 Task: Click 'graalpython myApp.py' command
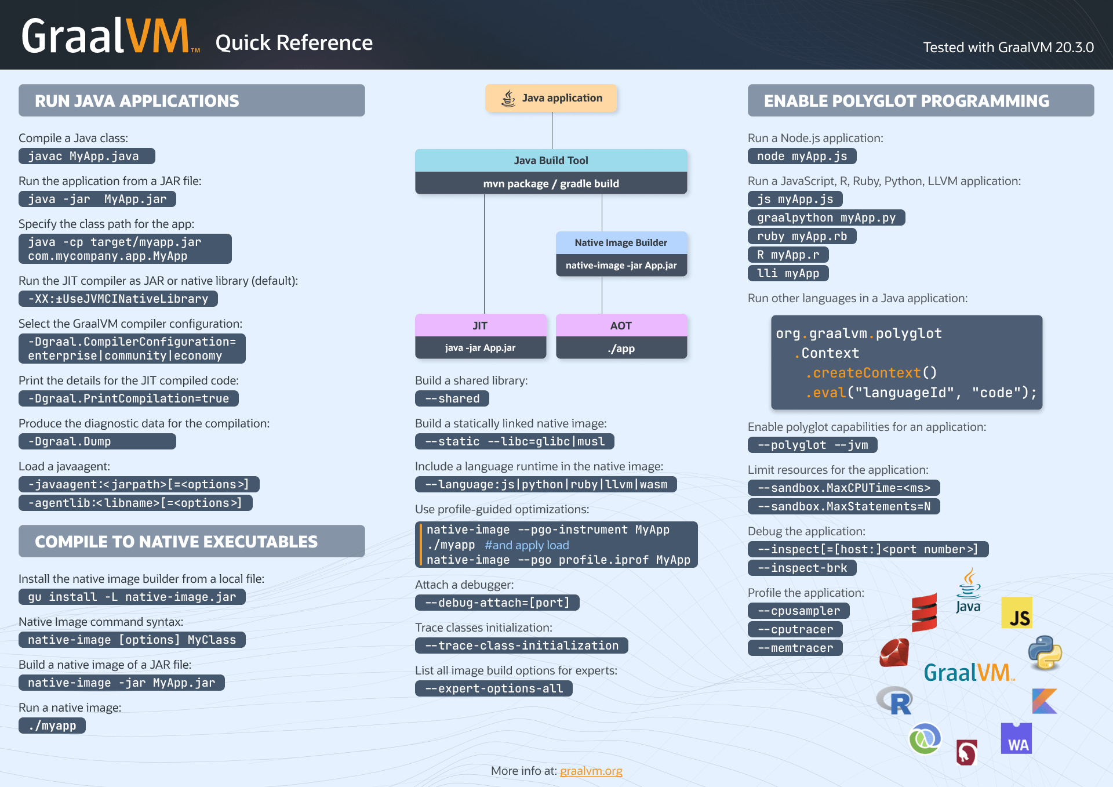(x=826, y=217)
